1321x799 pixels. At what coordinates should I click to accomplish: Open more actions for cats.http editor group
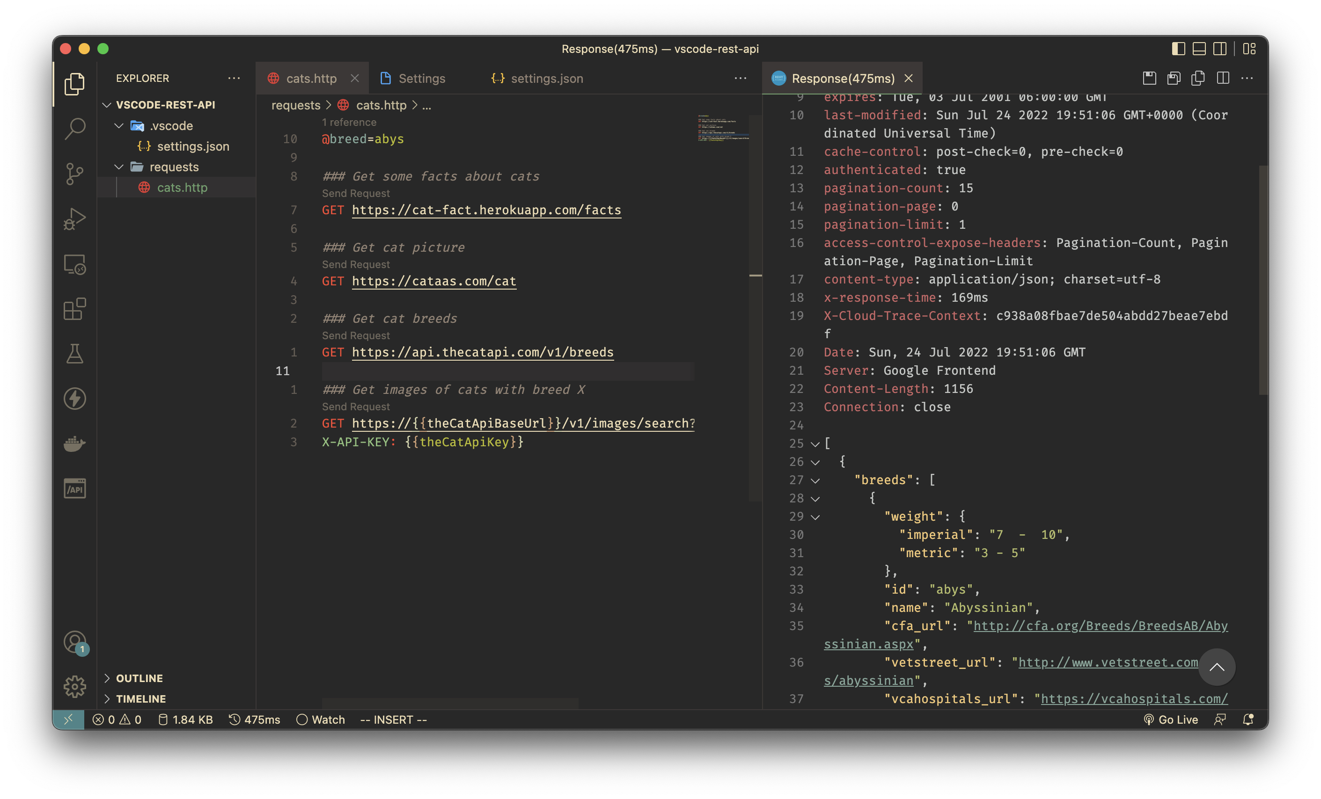pos(741,78)
